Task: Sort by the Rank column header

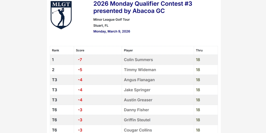Action: point(56,50)
